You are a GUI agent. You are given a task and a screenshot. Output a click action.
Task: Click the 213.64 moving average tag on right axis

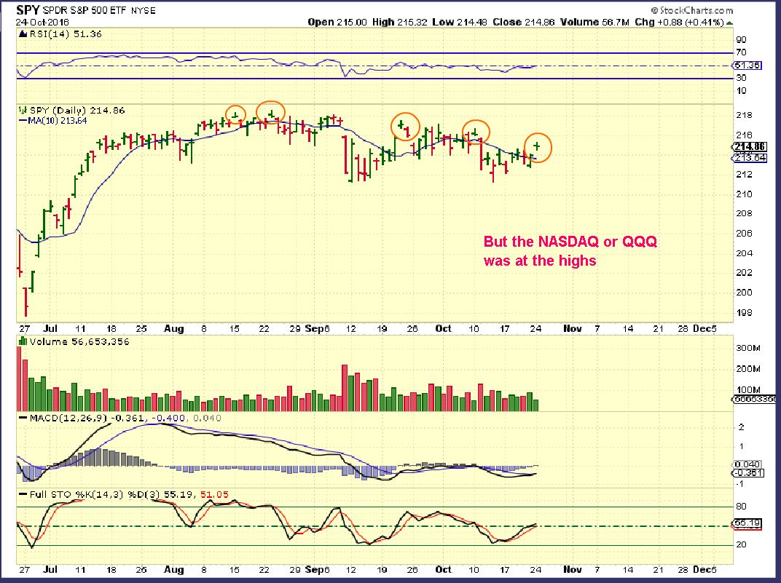tap(750, 158)
